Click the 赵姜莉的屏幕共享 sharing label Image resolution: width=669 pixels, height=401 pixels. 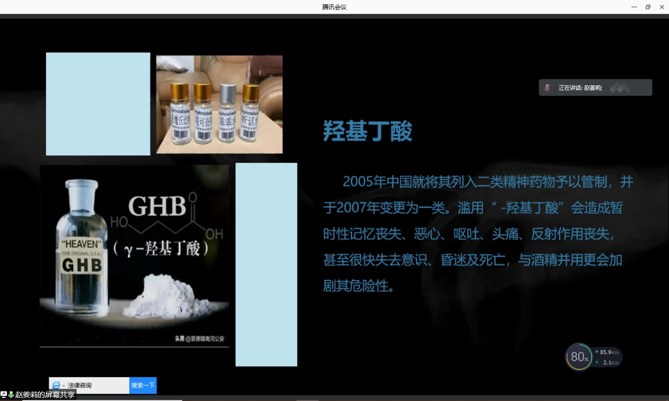coord(45,395)
